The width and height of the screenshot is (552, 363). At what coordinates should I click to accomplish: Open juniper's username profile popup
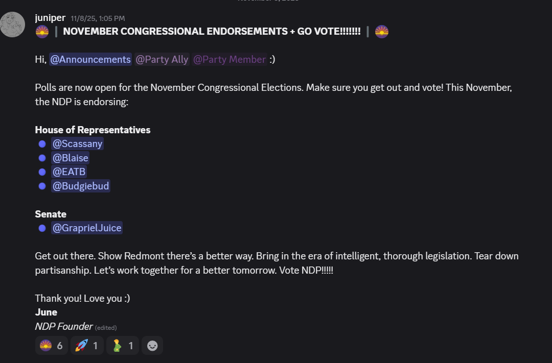50,18
